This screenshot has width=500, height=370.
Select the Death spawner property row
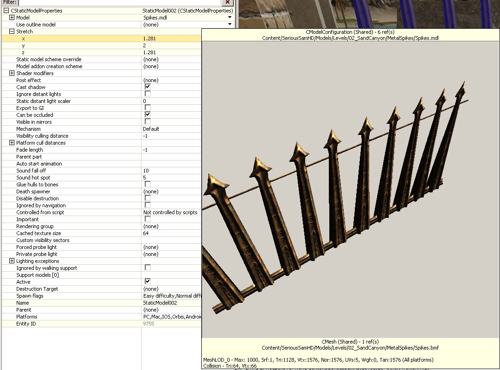click(102, 191)
